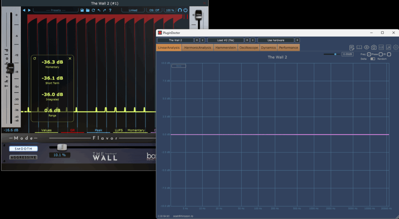Click Load #2 (file) plugin slot
The width and height of the screenshot is (399, 219).
point(226,40)
